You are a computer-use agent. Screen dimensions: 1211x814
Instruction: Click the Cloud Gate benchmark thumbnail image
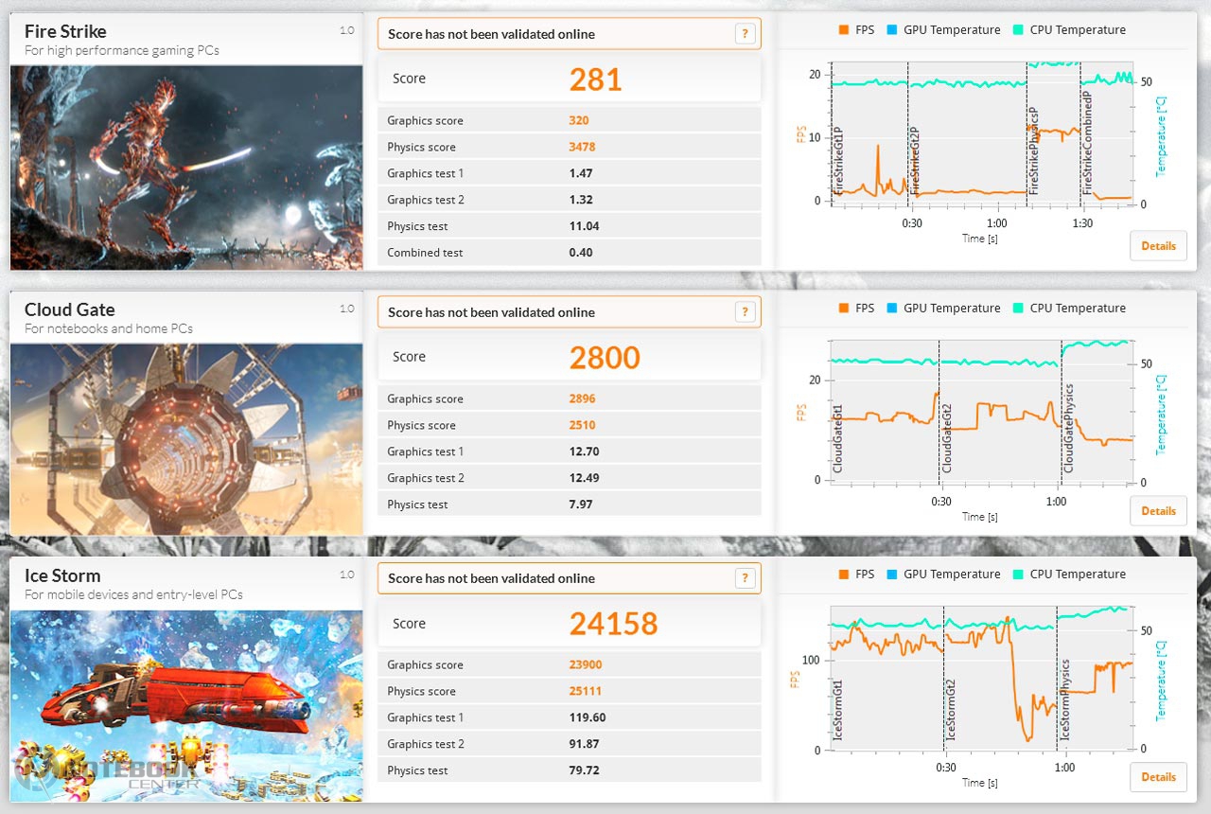[186, 440]
